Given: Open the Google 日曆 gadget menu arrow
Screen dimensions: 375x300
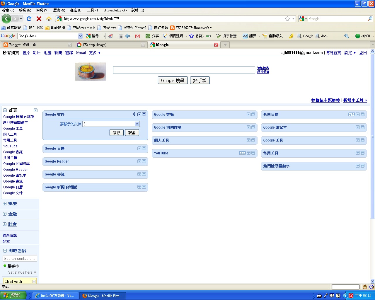Looking at the screenshot, I should click(x=139, y=148).
